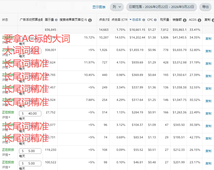The width and height of the screenshot is (214, 170).
Task: Click the 导出 export button
Action: point(205,7)
